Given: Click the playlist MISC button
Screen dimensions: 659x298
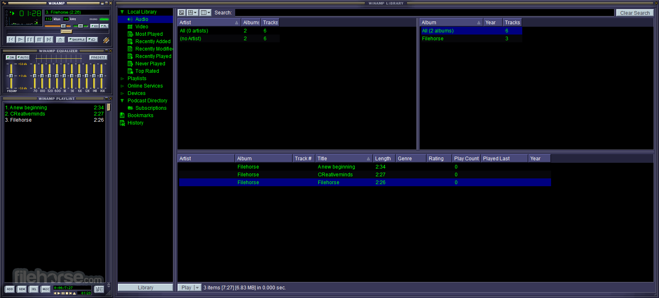Looking at the screenshot, I should tap(46, 289).
